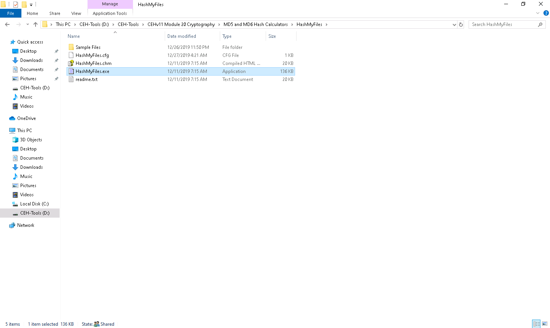Click the Help question mark icon

pos(546,13)
